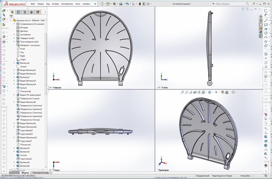Viewport: 272px width, 179px height.
Task: Select the FeatureManager design tree tab icon
Action: pyautogui.click(x=12, y=12)
